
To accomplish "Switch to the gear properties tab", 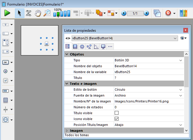I will pos(82,46).
